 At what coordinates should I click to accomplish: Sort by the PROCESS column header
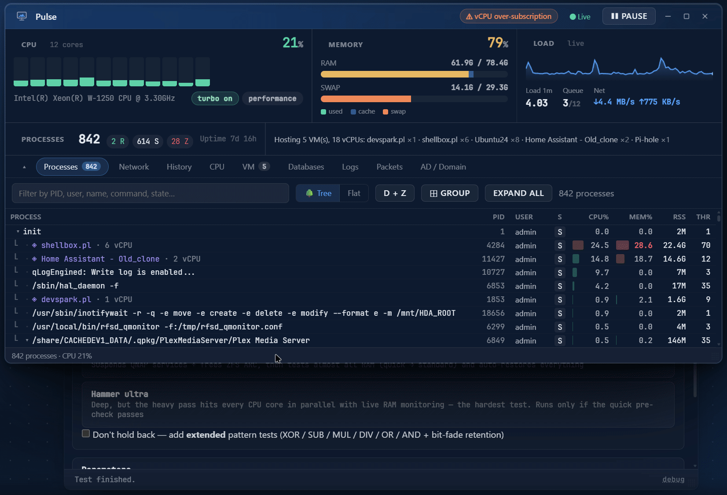click(x=26, y=217)
